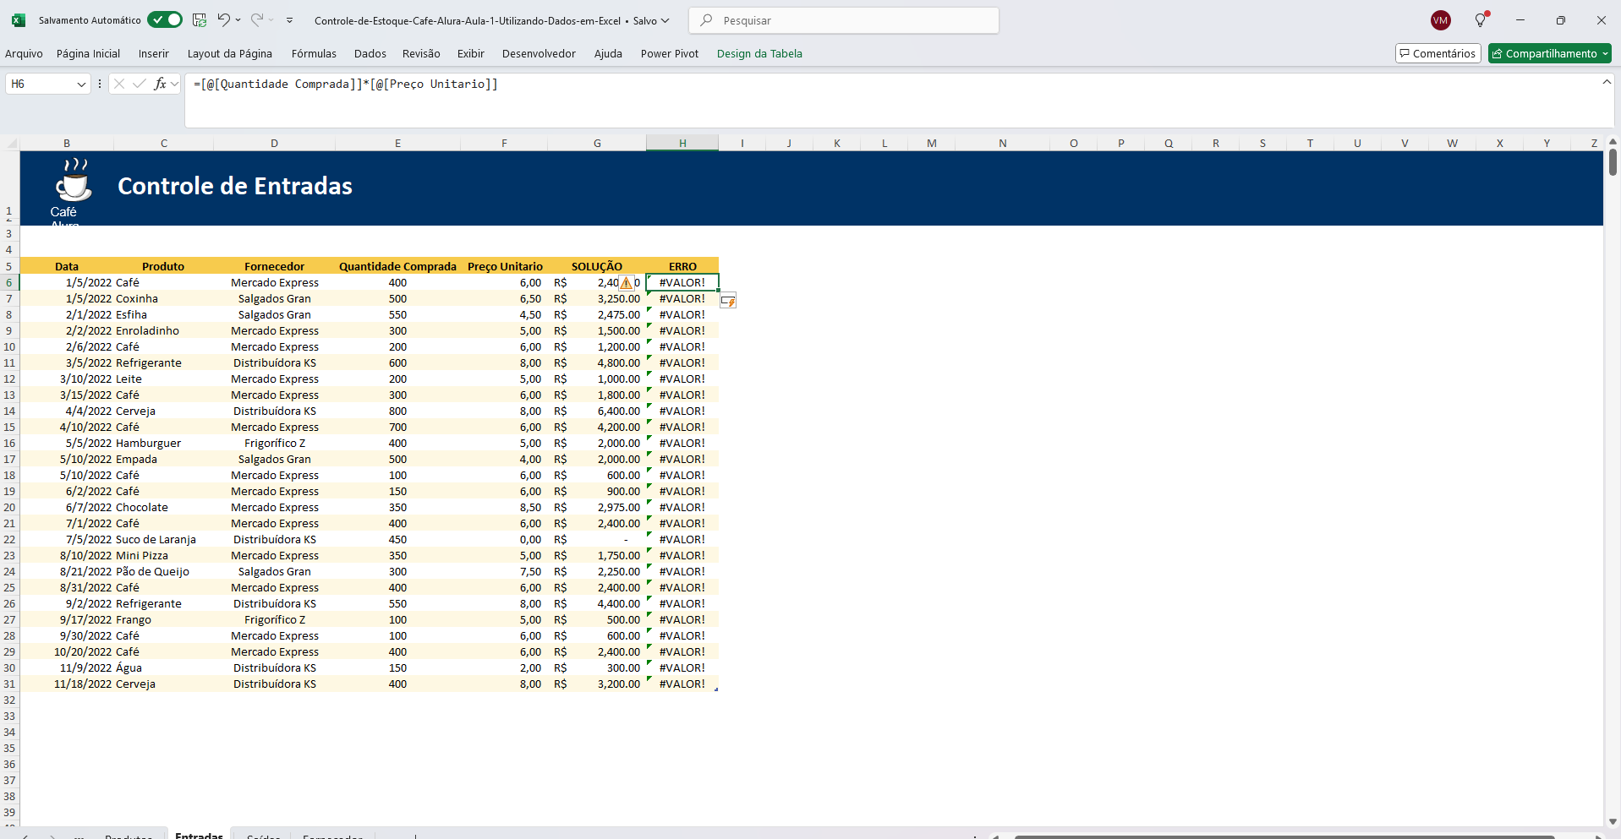This screenshot has width=1621, height=839.
Task: Click the table resize handle at H31 corner
Action: point(716,689)
